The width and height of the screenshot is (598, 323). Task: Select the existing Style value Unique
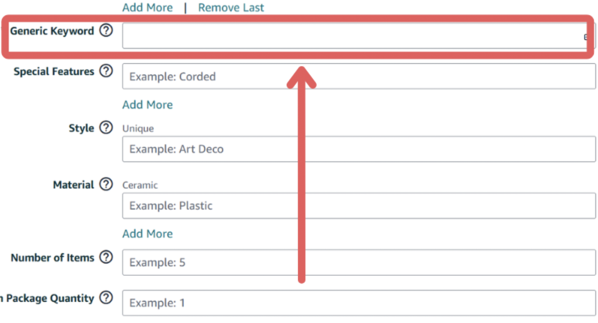click(x=138, y=128)
